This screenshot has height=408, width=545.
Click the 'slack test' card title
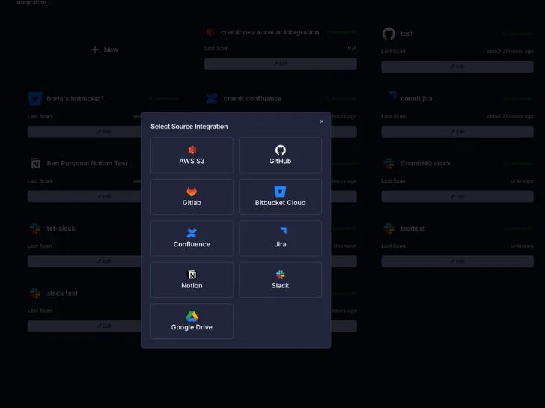[x=62, y=293]
